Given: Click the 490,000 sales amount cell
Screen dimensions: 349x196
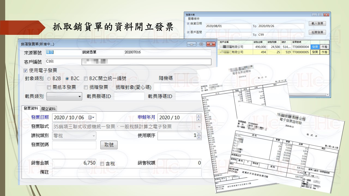Looking at the screenshot, I should coord(260,47).
